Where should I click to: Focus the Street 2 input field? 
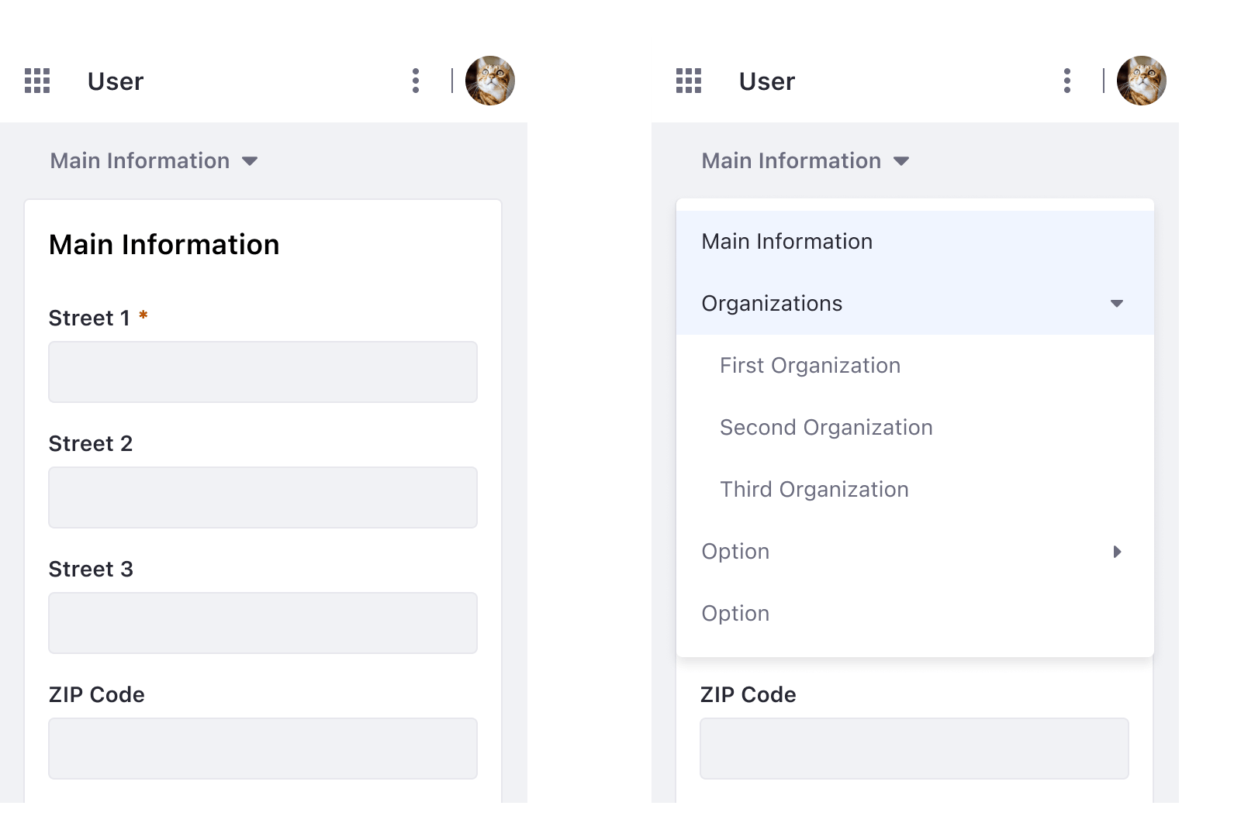click(x=263, y=497)
